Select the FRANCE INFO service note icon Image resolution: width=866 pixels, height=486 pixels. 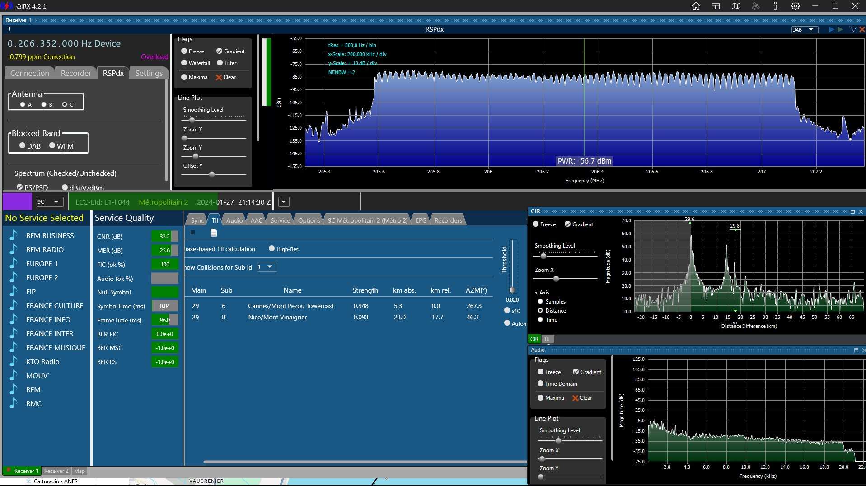click(14, 319)
